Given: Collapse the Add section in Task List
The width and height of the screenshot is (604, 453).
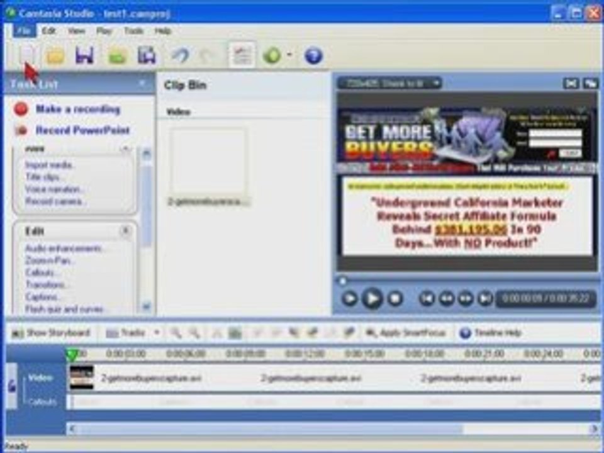Looking at the screenshot, I should coord(125,149).
